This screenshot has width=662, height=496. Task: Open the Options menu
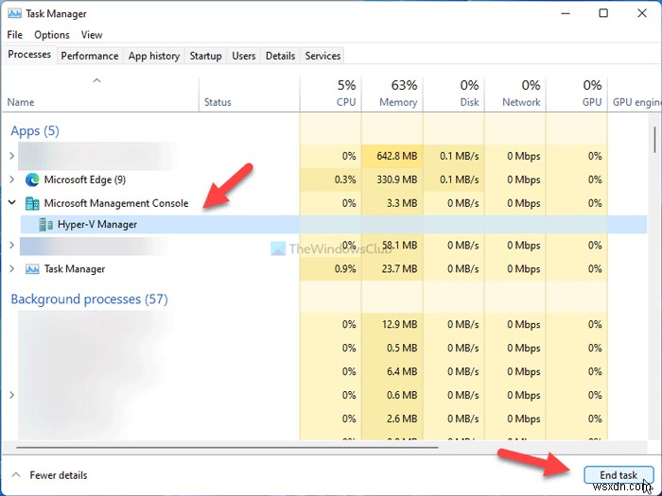pos(51,35)
